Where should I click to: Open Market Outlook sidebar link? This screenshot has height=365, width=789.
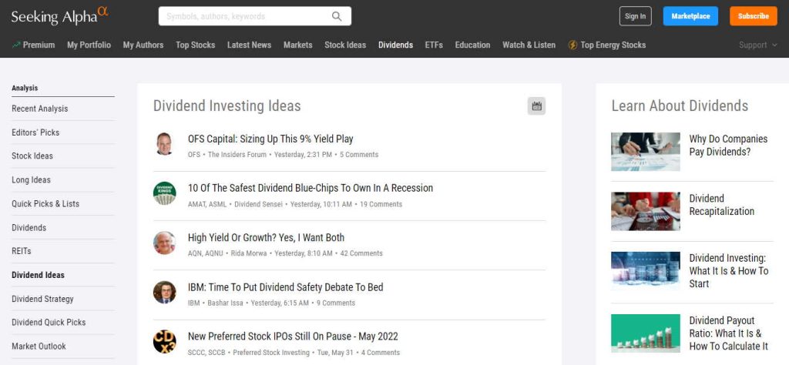[39, 347]
